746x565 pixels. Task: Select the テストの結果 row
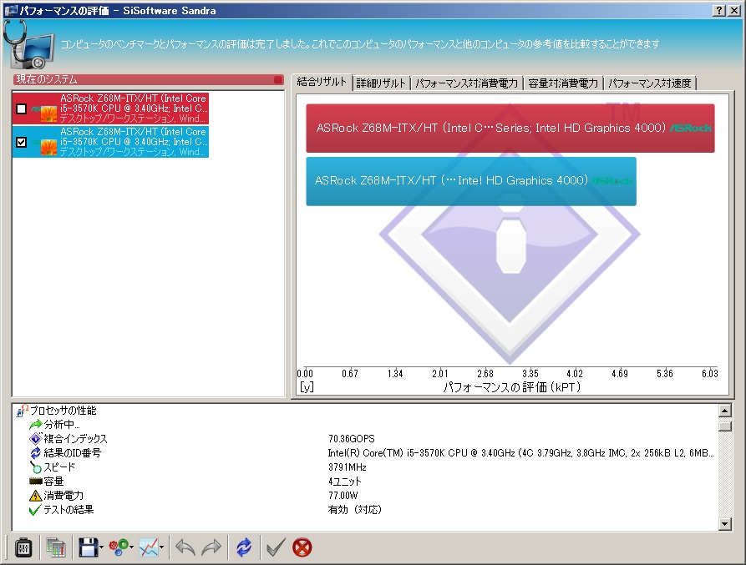pos(69,510)
